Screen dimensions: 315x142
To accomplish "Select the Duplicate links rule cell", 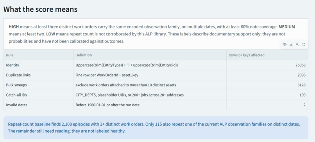I will (38, 75).
